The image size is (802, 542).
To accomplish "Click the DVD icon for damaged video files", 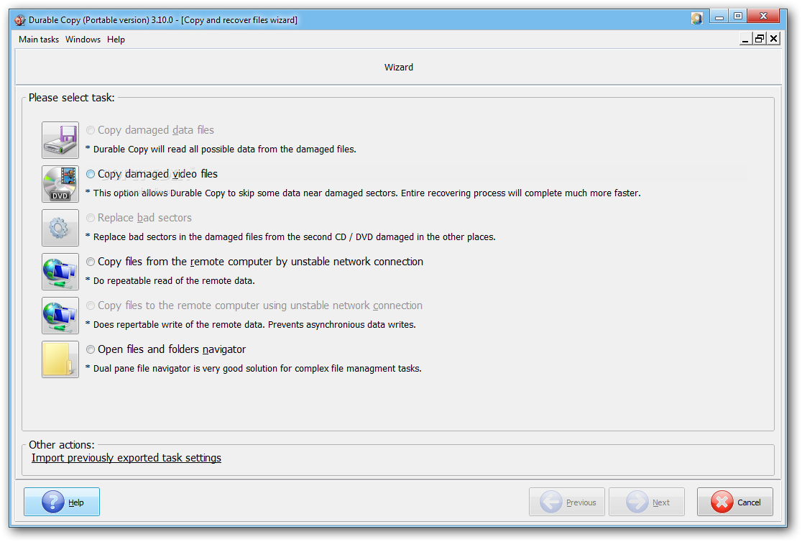I will (60, 184).
